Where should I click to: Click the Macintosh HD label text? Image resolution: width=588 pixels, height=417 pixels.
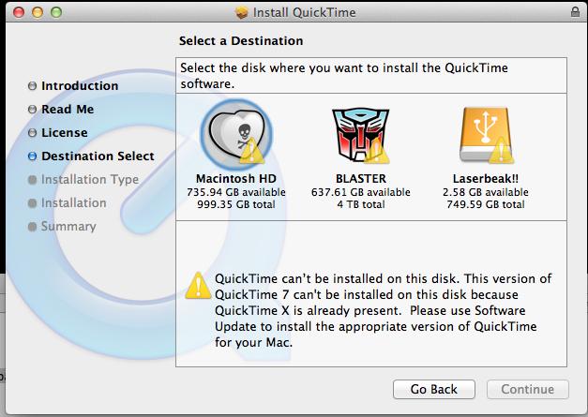tap(236, 178)
